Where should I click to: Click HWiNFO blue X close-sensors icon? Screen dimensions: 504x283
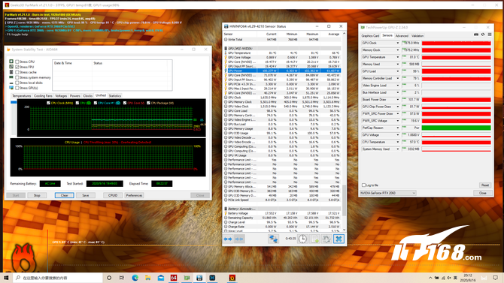coord(339,239)
